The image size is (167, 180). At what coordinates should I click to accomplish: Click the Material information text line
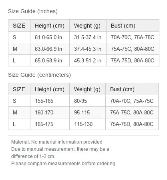click(57, 142)
